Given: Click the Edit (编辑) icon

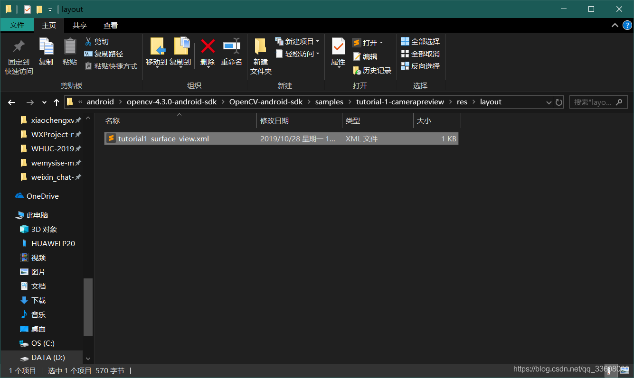Looking at the screenshot, I should [357, 56].
